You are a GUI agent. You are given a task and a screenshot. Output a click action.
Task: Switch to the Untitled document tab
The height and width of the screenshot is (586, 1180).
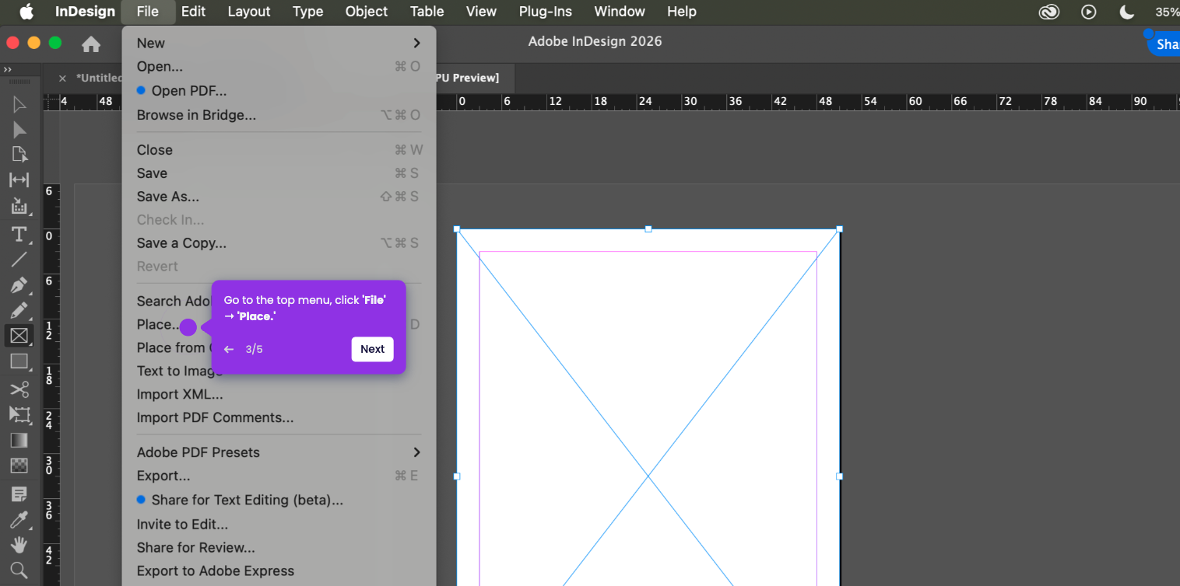pyautogui.click(x=99, y=78)
